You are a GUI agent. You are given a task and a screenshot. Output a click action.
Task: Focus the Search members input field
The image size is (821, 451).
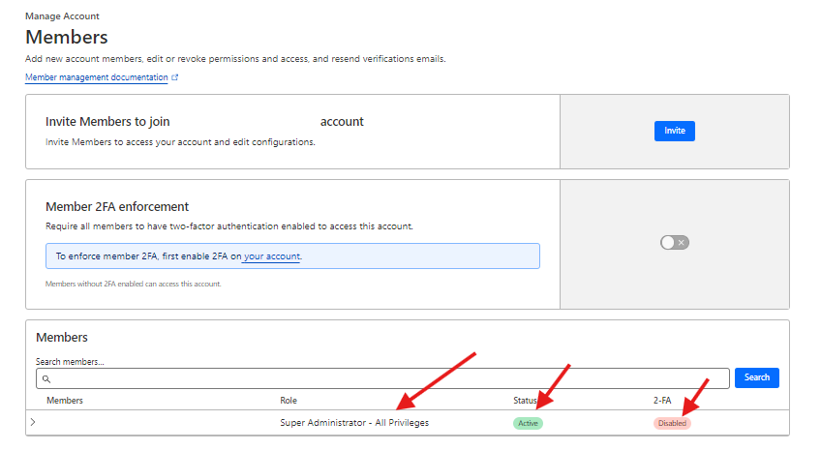tap(382, 378)
